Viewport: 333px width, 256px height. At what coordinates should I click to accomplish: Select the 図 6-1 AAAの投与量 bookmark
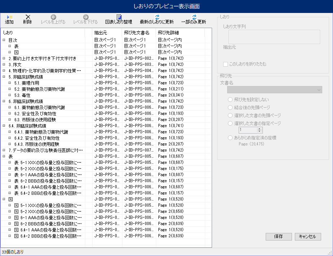click(48, 217)
